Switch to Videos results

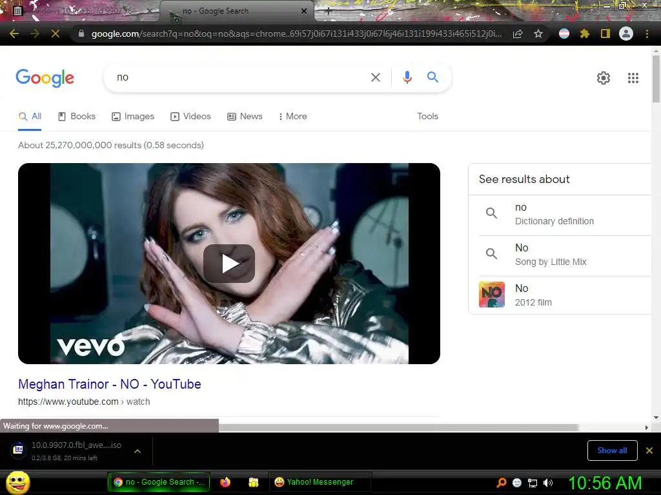[190, 117]
